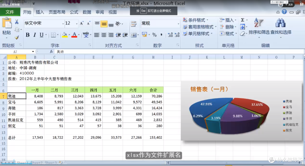The height and width of the screenshot is (166, 305).
Task: Click the top align icon
Action: tap(97, 23)
